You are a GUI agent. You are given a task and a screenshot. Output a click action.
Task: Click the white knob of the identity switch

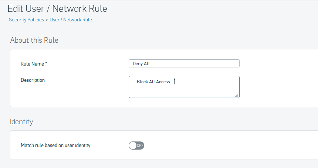133,146
